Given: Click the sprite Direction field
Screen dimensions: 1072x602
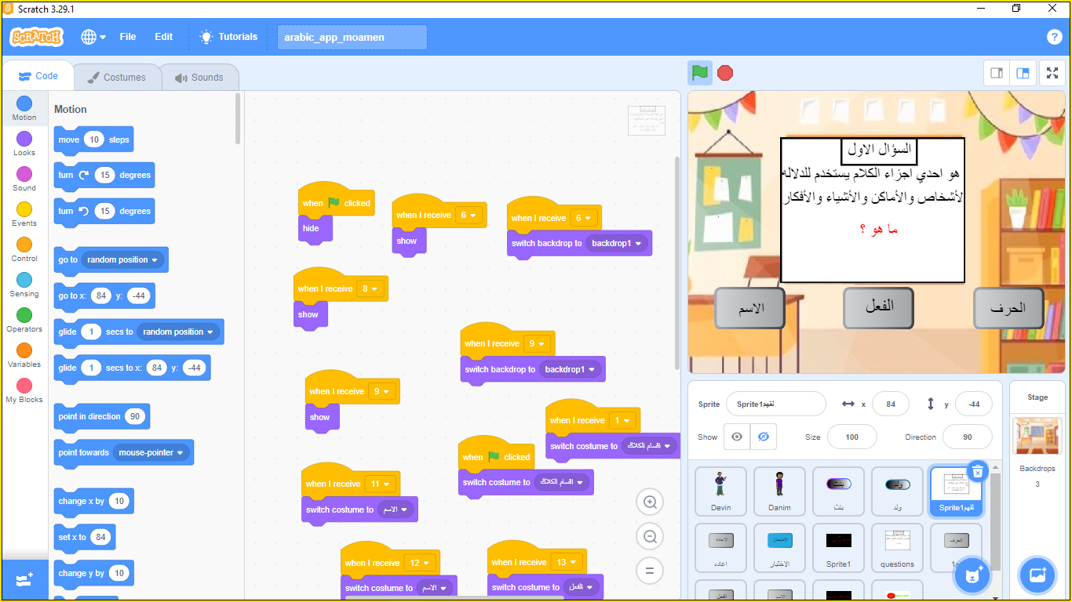Looking at the screenshot, I should [967, 437].
